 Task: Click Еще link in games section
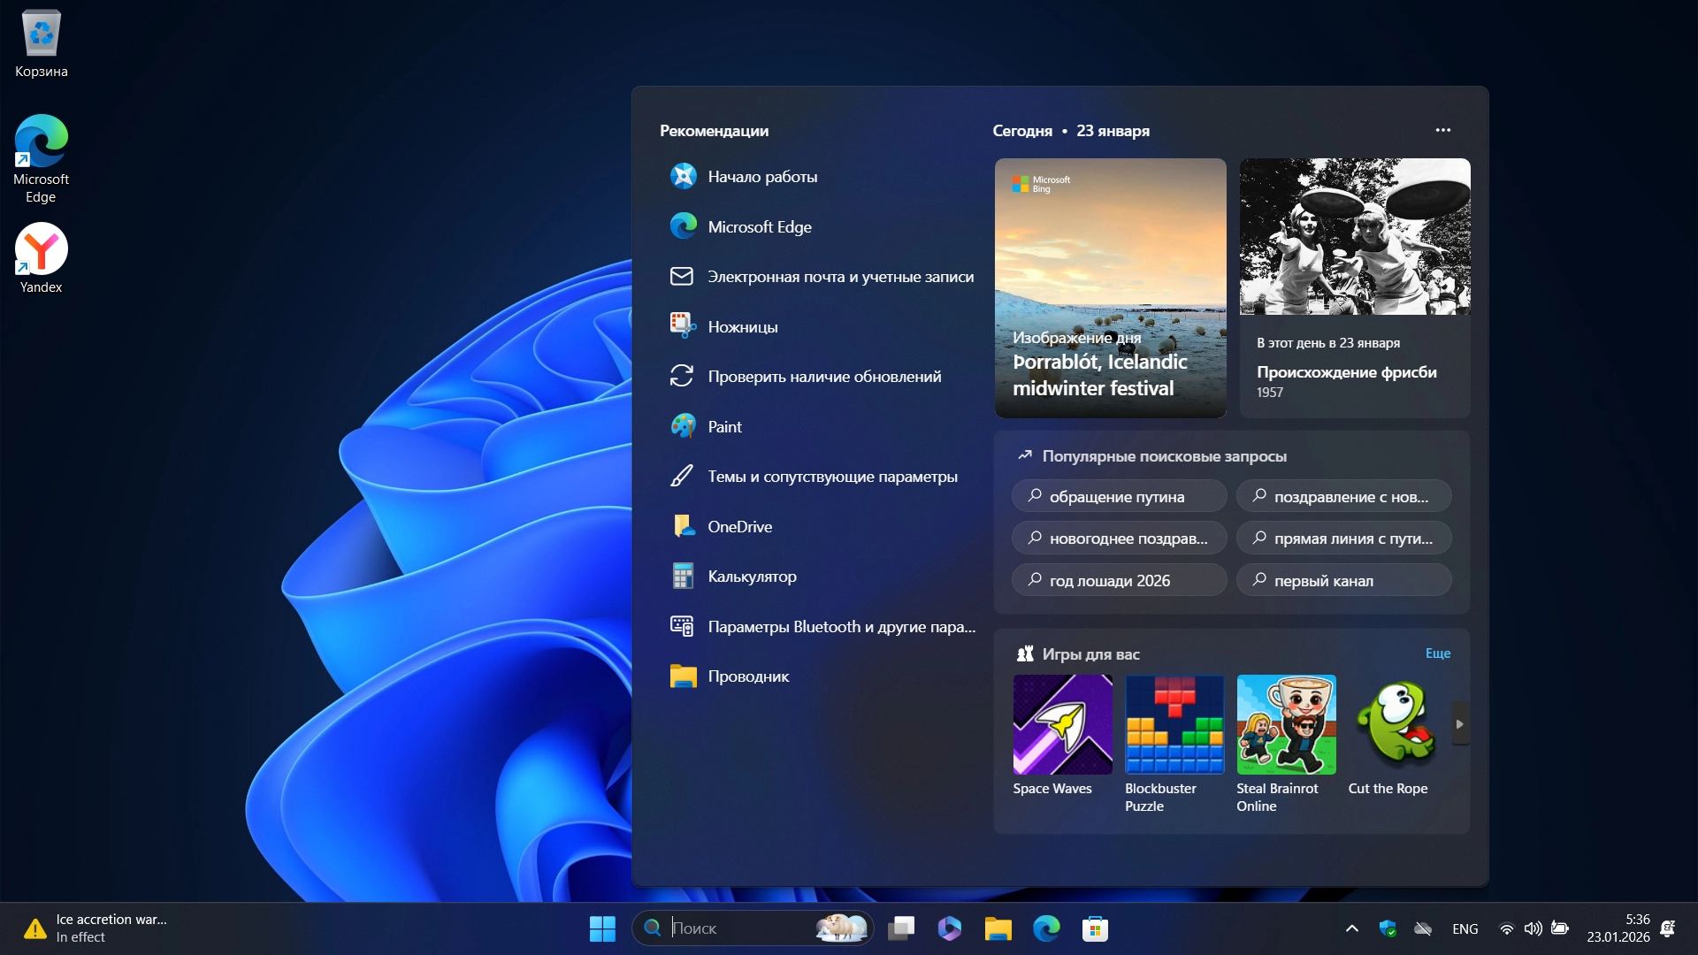tap(1437, 653)
